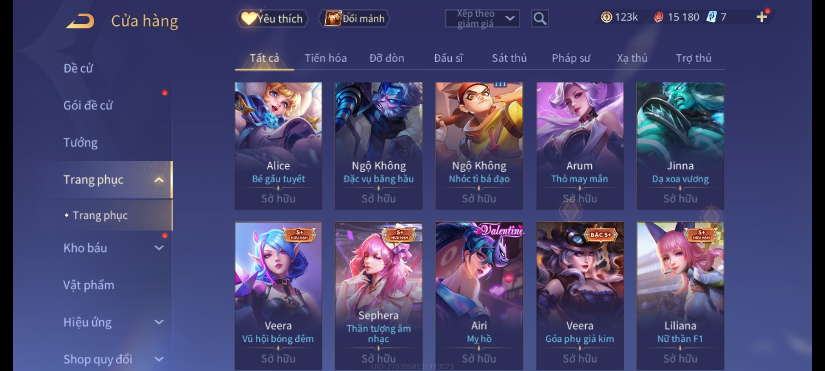Tap the back arrow icon beside Cửa hàng
Viewport: 825px width, 371px height.
coord(80,21)
